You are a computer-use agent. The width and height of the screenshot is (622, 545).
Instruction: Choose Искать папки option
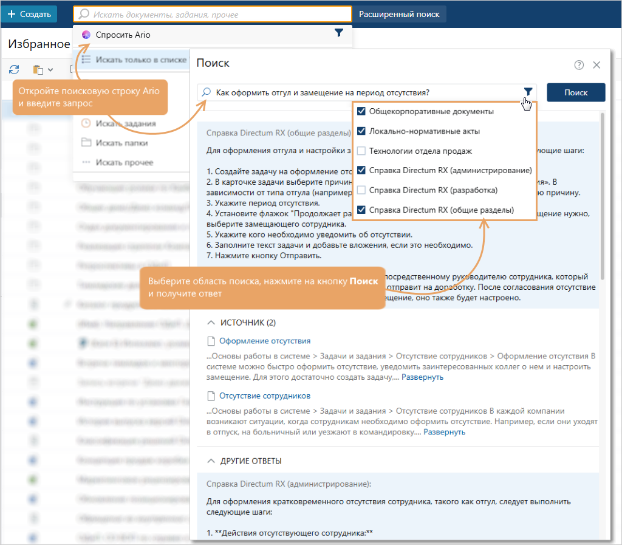[121, 143]
